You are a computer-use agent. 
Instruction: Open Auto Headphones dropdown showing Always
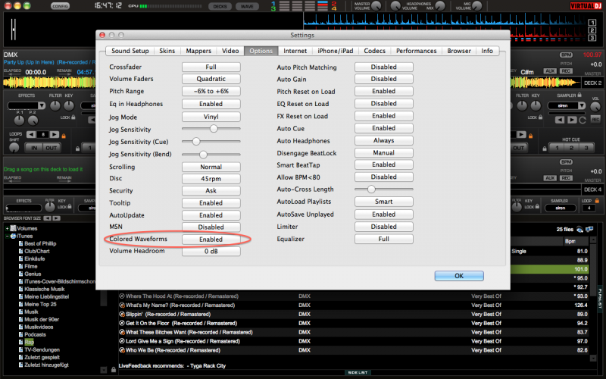[384, 140]
